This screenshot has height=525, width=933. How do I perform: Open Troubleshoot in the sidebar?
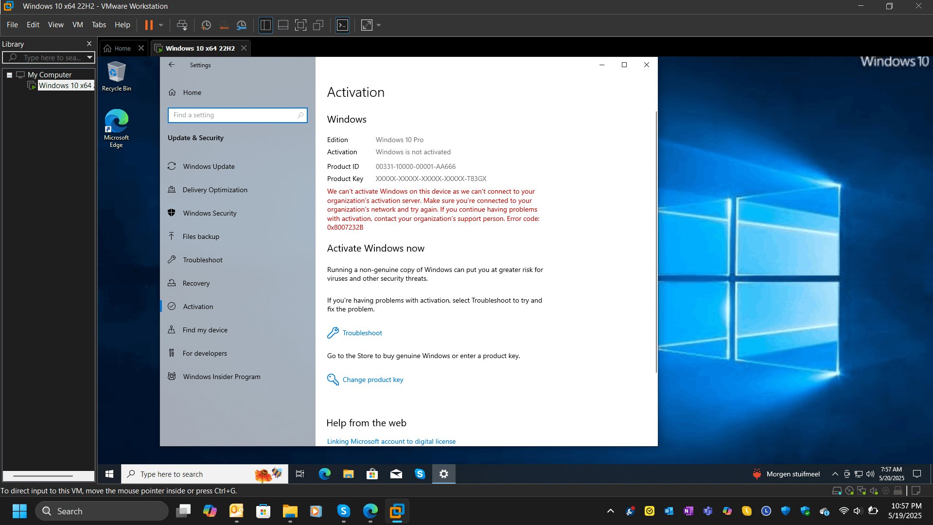click(237, 260)
